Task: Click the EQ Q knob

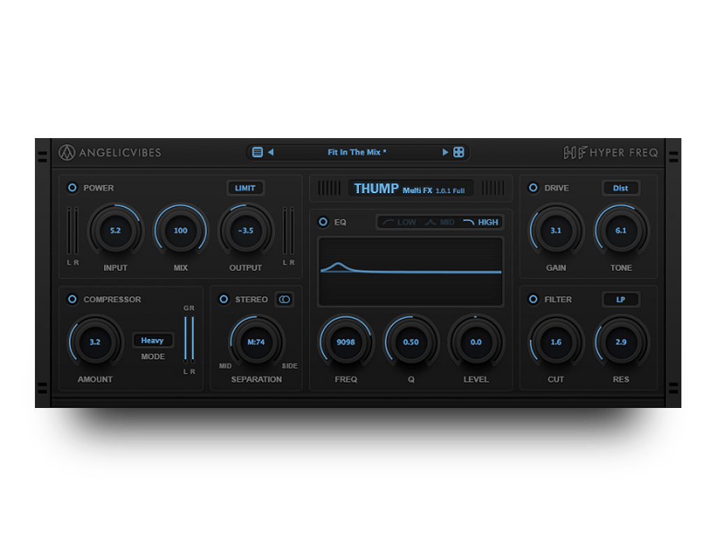Action: (411, 342)
